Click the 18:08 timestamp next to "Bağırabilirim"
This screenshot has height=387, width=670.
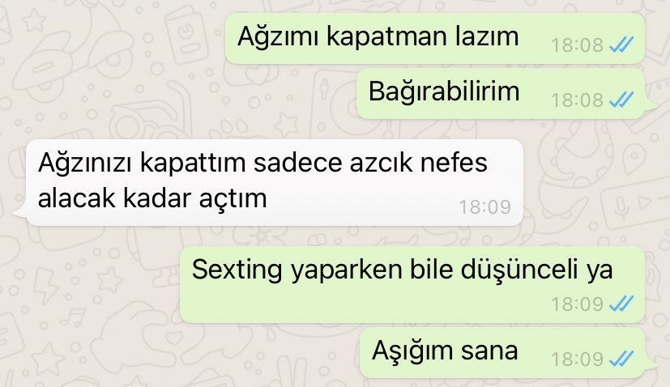point(577,100)
